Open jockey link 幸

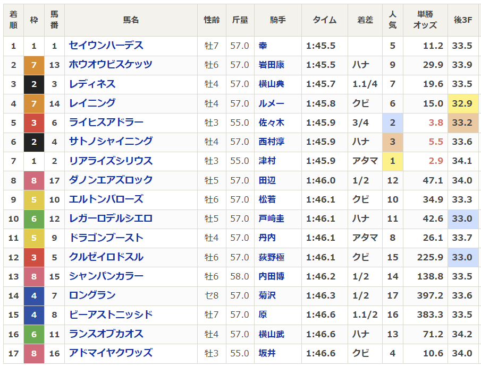click(263, 46)
